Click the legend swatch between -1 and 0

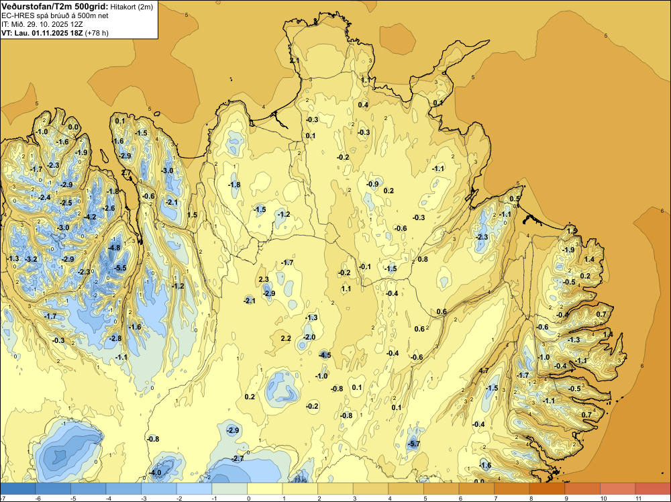[x=229, y=489]
